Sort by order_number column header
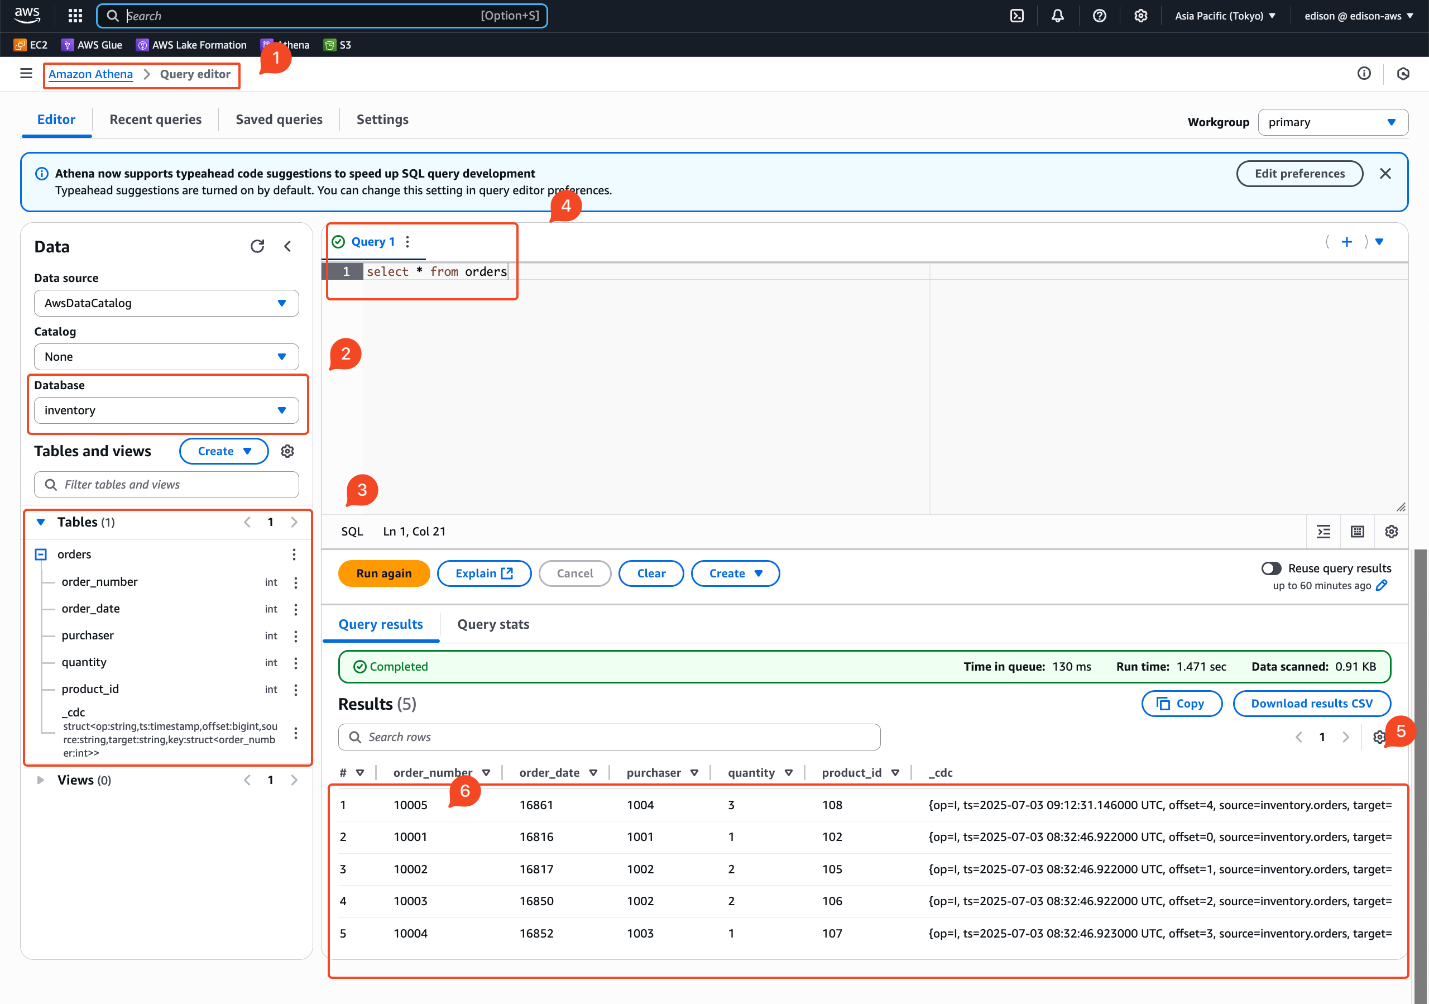Screen dimensions: 1429x1004 pyautogui.click(x=442, y=772)
